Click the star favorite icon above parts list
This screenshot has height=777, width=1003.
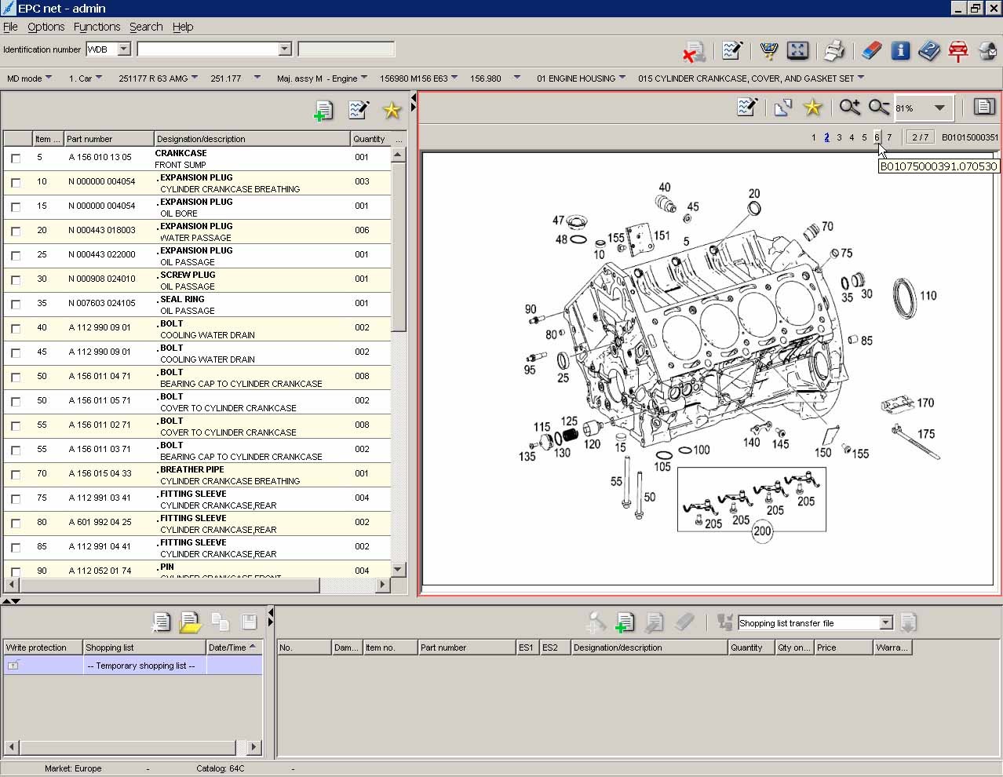click(392, 109)
